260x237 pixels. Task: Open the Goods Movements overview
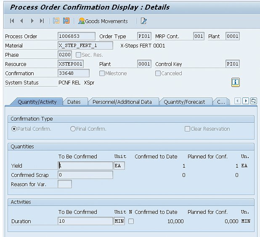pos(103,21)
